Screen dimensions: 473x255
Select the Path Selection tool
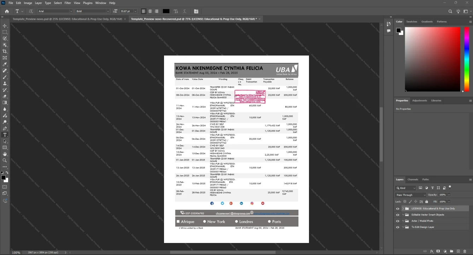coord(5,141)
